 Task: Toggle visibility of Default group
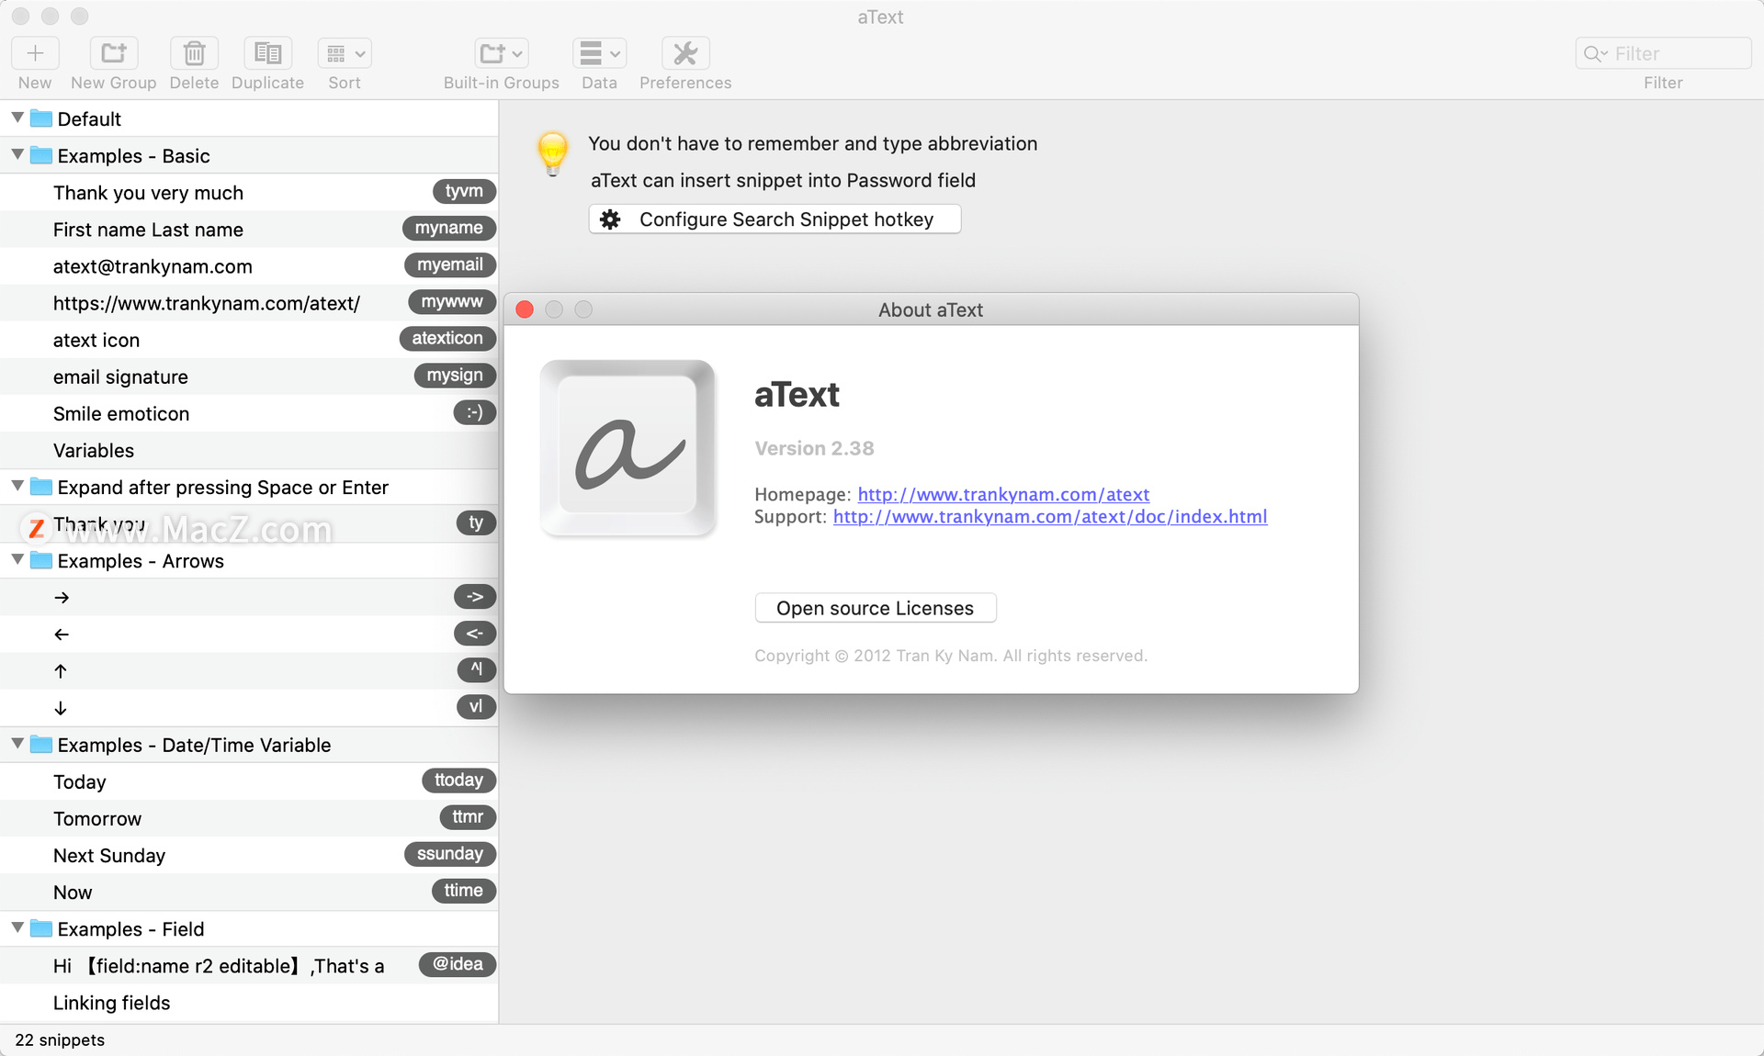tap(17, 117)
